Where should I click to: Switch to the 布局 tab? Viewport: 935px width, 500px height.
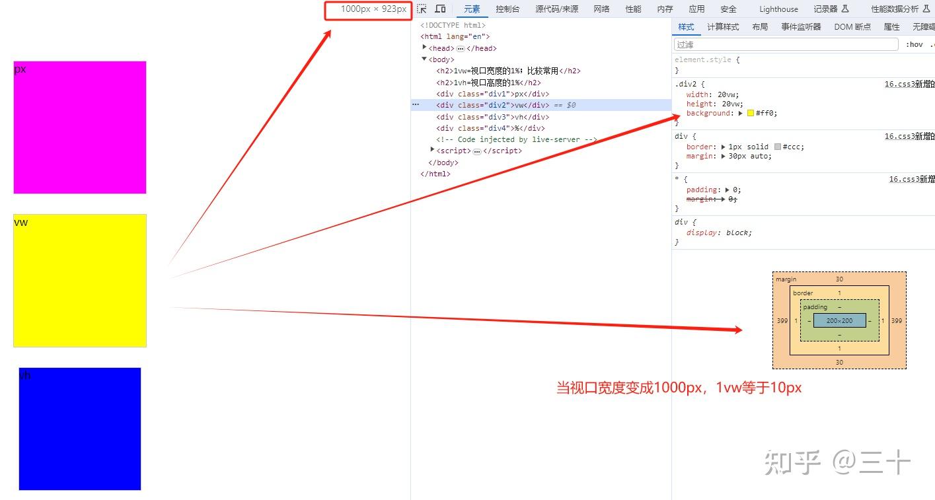click(760, 27)
